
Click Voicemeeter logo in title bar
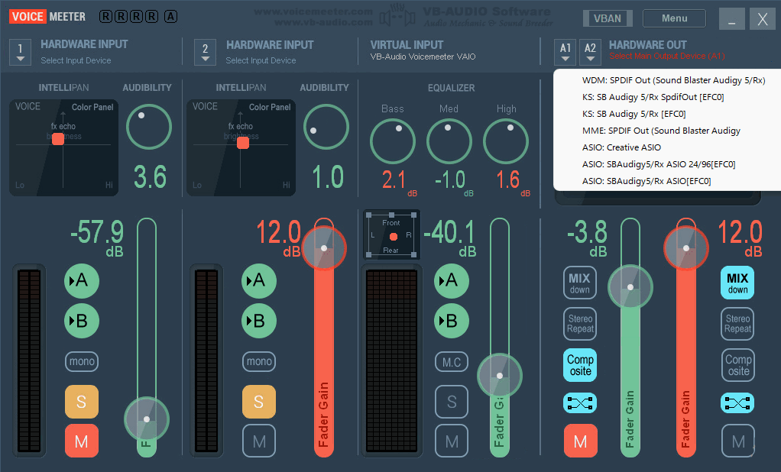[x=48, y=17]
